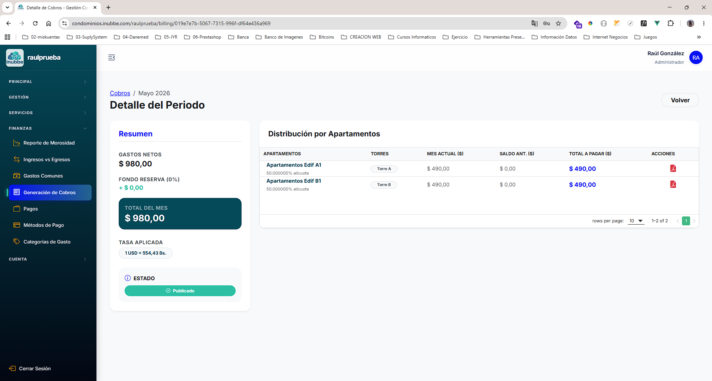
Task: Click the Volver button
Action: click(x=680, y=100)
